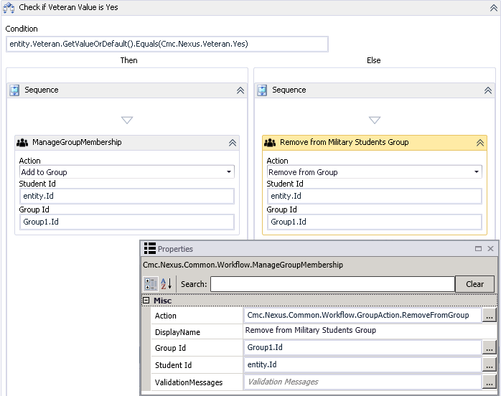Click the Else branch Sequence icon

pos(263,90)
